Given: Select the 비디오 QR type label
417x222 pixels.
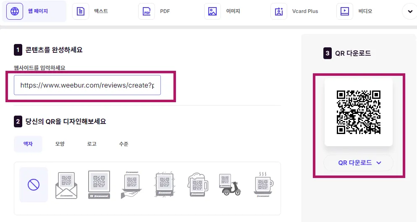Looking at the screenshot, I should coord(365,11).
